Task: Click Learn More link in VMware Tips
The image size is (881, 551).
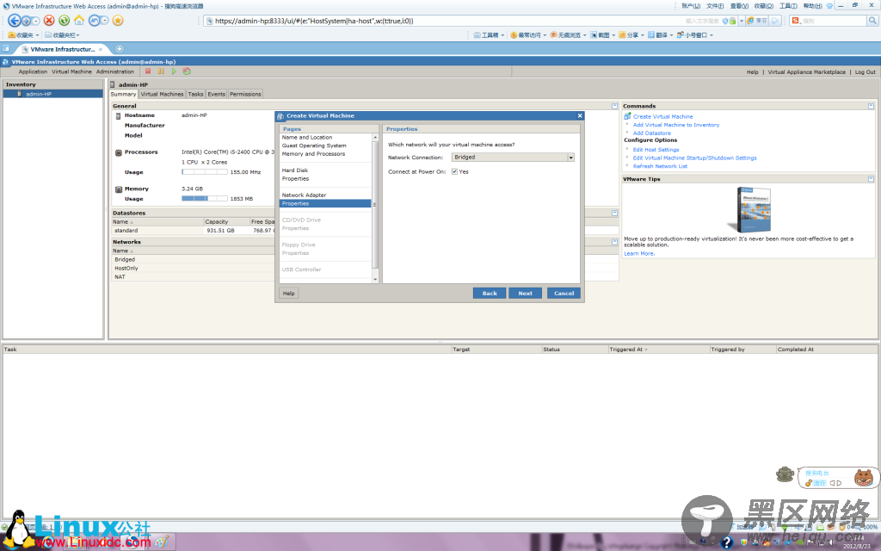Action: (x=639, y=254)
